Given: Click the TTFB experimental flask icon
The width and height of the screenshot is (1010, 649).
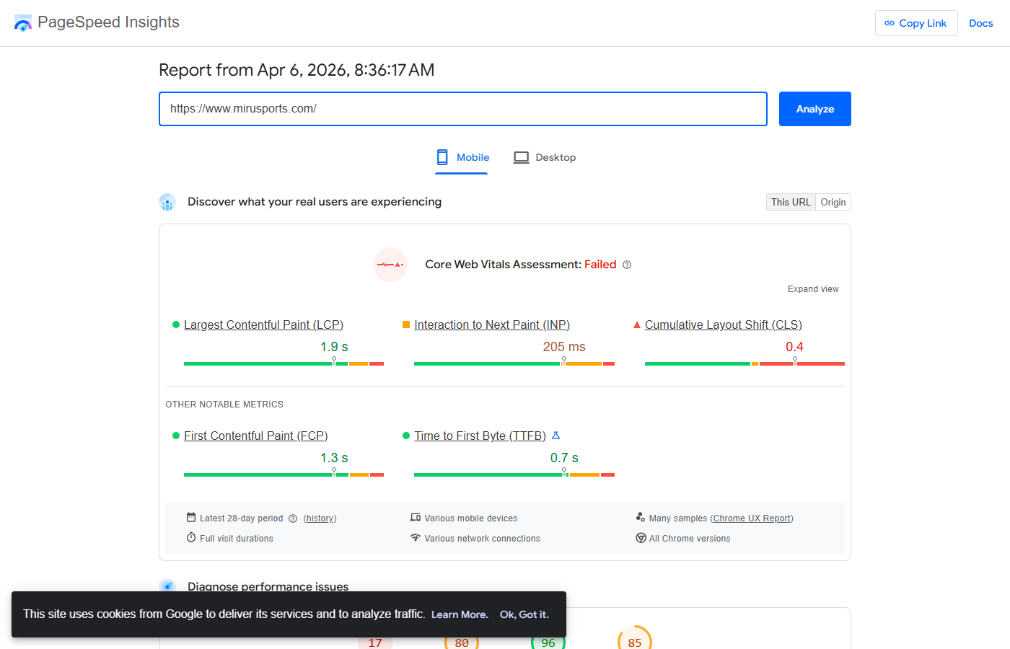Looking at the screenshot, I should pos(555,436).
